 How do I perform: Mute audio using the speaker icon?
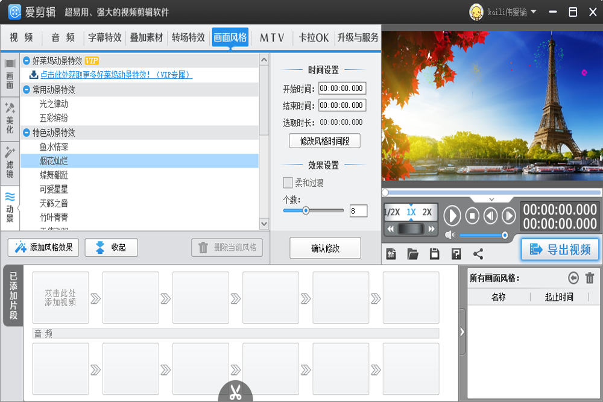pos(450,234)
